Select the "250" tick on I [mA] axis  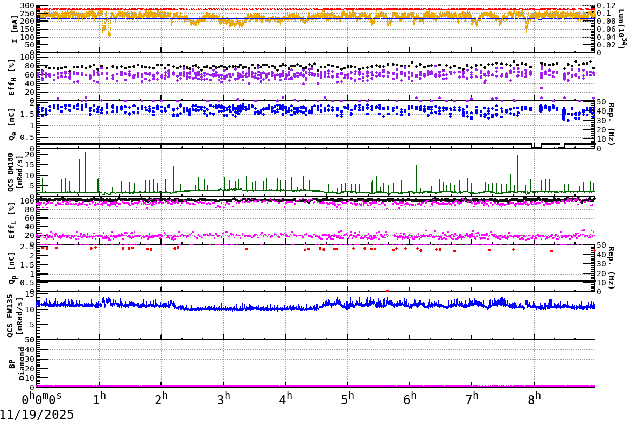pyautogui.click(x=27, y=13)
